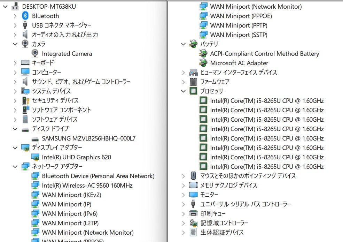Expand the ファームウェア category
343x242 pixels.
(183, 82)
